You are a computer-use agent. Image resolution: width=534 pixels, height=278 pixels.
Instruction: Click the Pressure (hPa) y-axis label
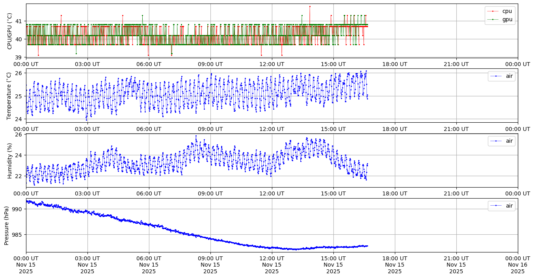[7, 225]
